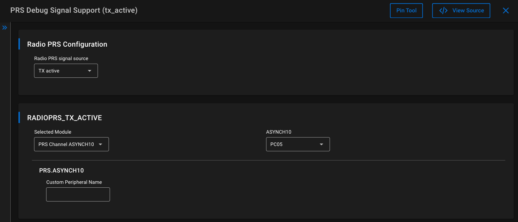
Task: Click the ASYNCH10 field label above PC05
Action: point(279,132)
